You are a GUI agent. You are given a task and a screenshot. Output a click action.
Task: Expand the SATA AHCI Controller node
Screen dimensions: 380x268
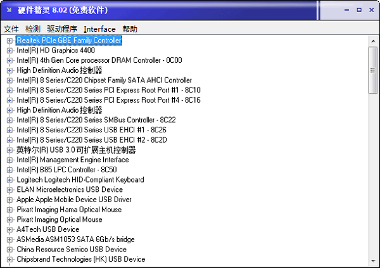click(x=9, y=80)
